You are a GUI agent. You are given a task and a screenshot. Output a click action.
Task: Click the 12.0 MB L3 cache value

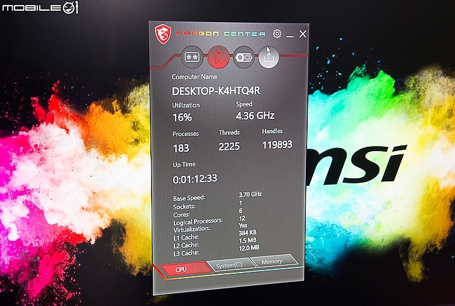tap(249, 248)
